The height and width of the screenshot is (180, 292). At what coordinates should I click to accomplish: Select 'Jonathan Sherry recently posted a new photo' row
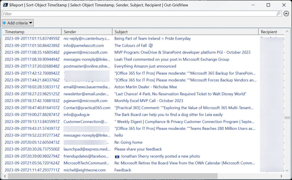click(x=143, y=156)
